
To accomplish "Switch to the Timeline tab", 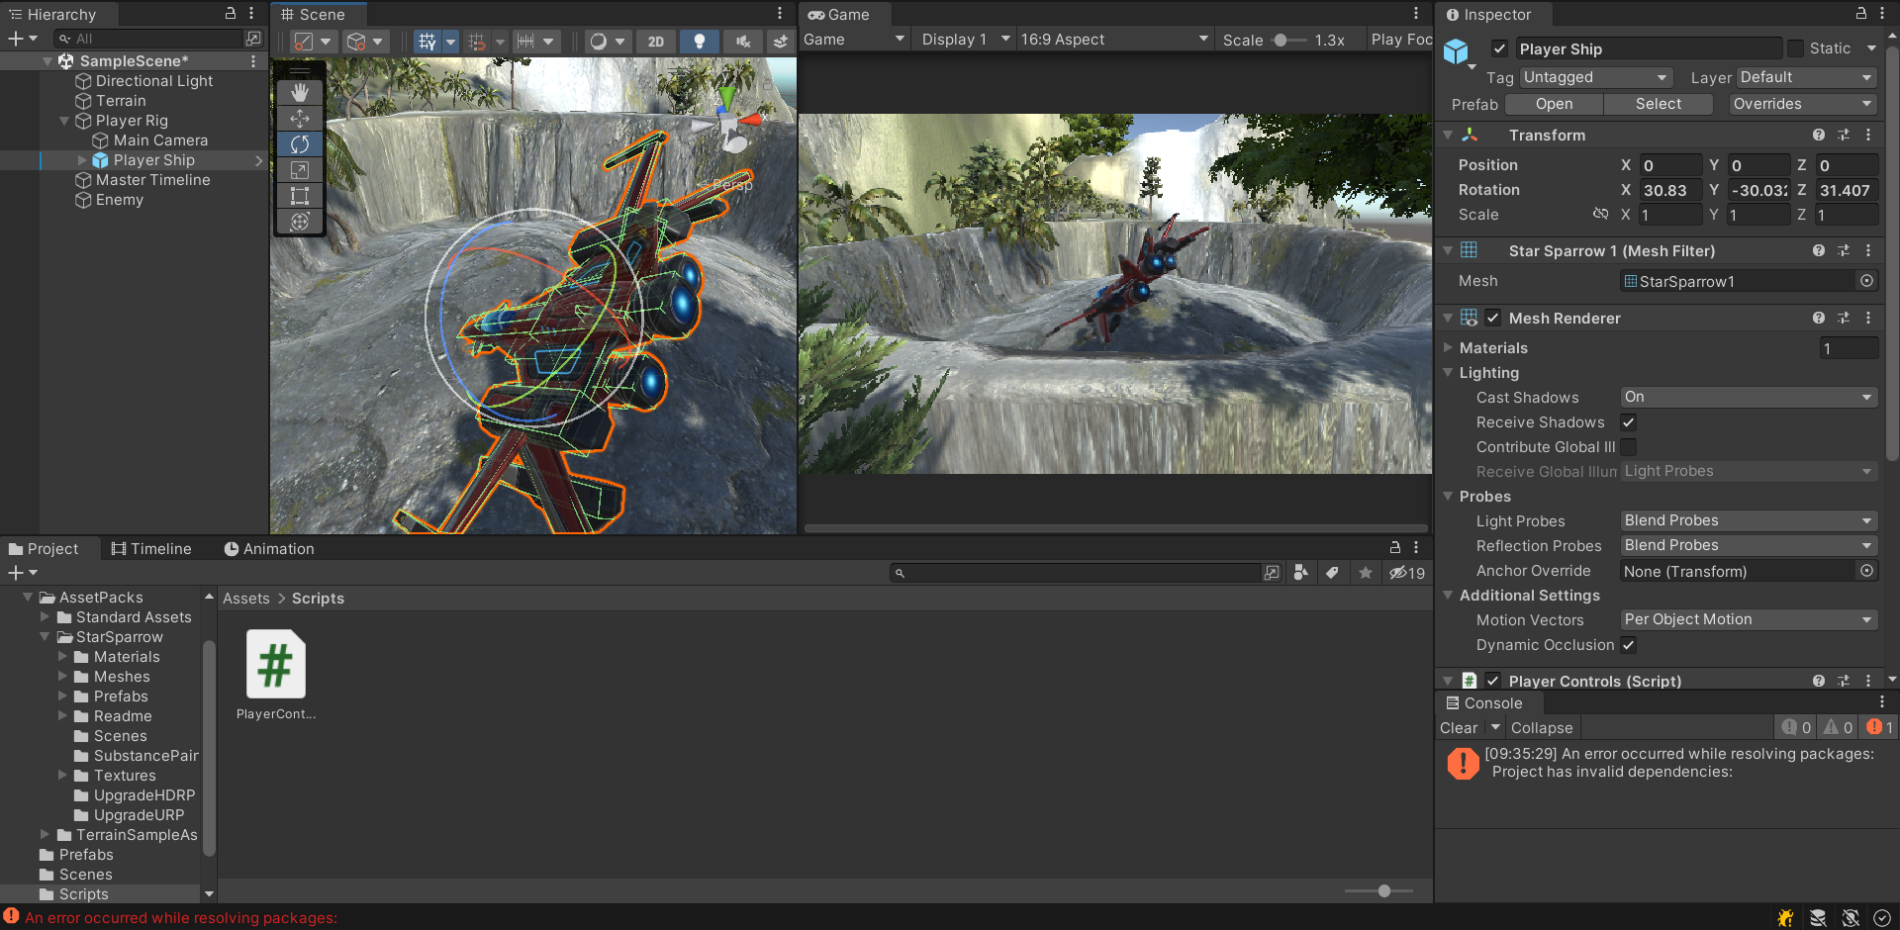I will coord(151,549).
